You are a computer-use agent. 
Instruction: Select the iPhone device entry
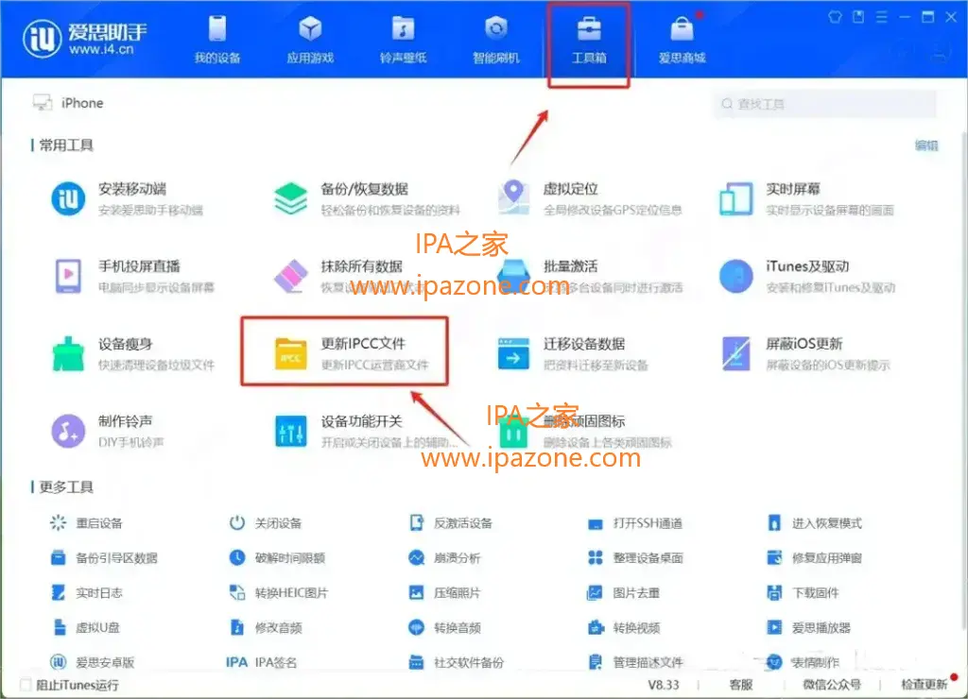[x=68, y=103]
